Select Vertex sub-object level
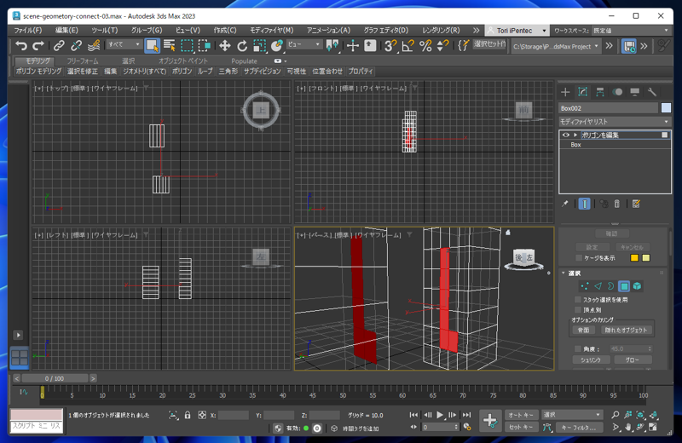682x443 pixels. coord(585,286)
